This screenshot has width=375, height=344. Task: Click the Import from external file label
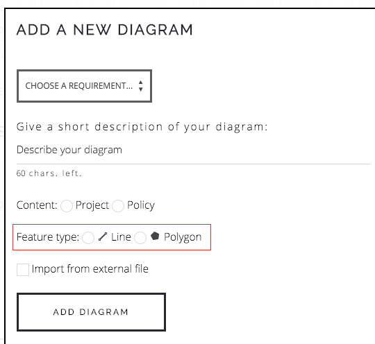[x=90, y=269]
